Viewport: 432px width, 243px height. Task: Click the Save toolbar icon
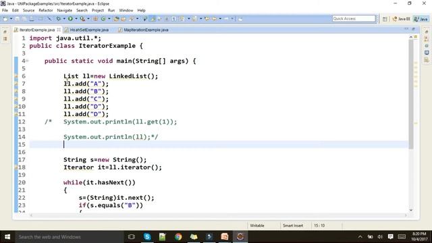point(17,19)
